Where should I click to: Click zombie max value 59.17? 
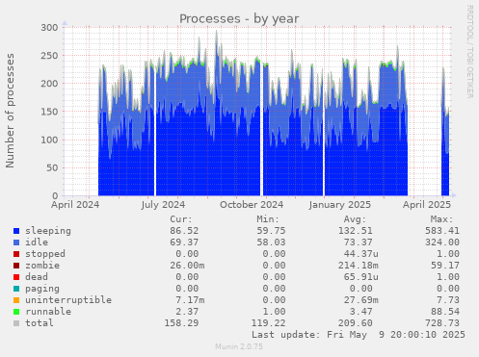point(445,266)
